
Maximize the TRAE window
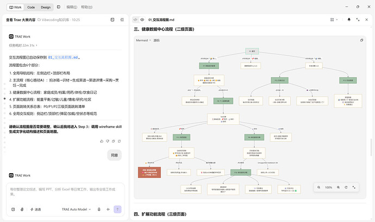pos(358,7)
